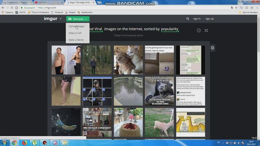Open the Другие закладки bookmarks folder
The height and width of the screenshot is (146, 260).
point(248,12)
